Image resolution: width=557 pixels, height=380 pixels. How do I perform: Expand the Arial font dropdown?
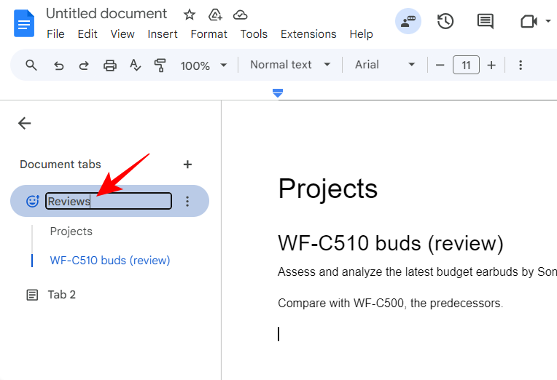click(x=385, y=65)
